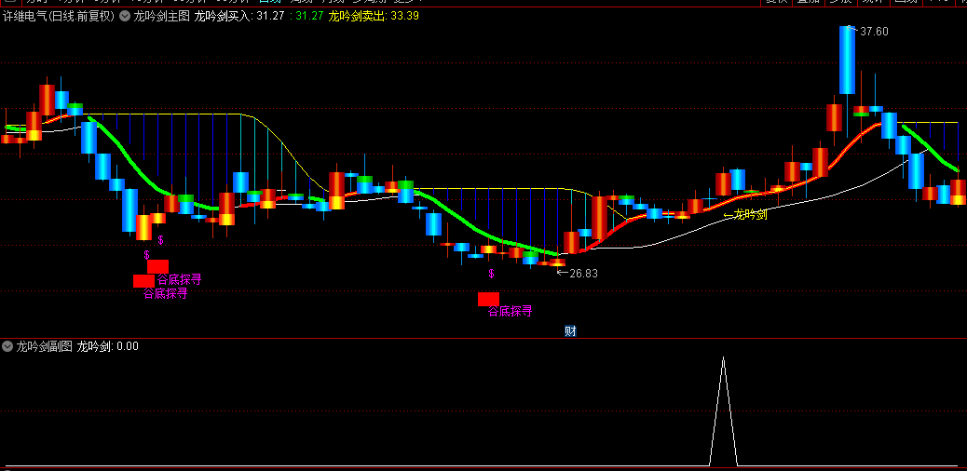Click the 谷底探寻 label in chart center

510,311
